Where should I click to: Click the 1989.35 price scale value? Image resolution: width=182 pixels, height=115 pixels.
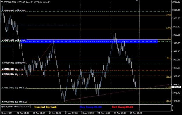coord(176,60)
